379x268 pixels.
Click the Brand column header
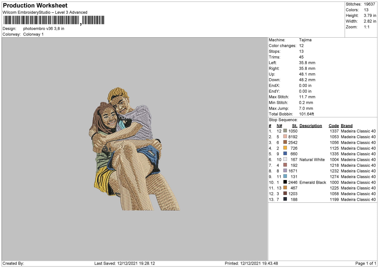tap(347, 126)
